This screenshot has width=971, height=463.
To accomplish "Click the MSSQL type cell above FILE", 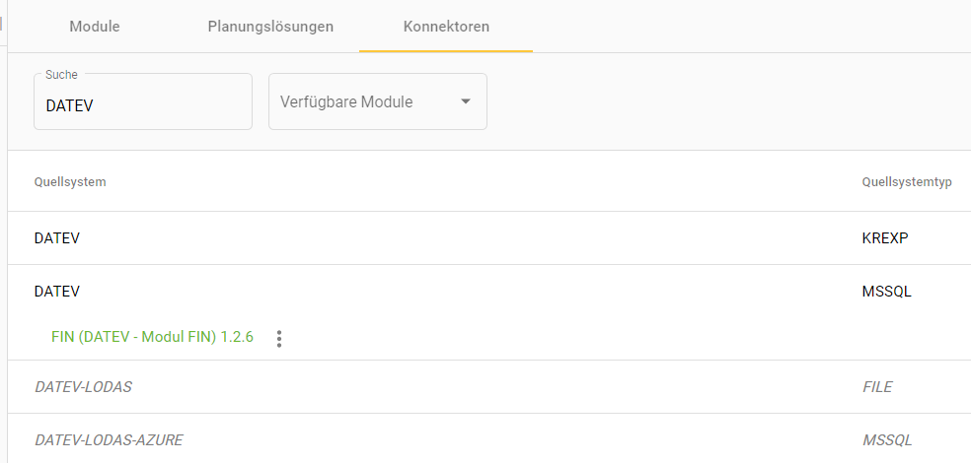I will coord(886,292).
